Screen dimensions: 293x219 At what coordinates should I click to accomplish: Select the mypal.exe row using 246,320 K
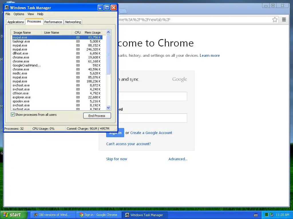pyautogui.click(x=57, y=49)
